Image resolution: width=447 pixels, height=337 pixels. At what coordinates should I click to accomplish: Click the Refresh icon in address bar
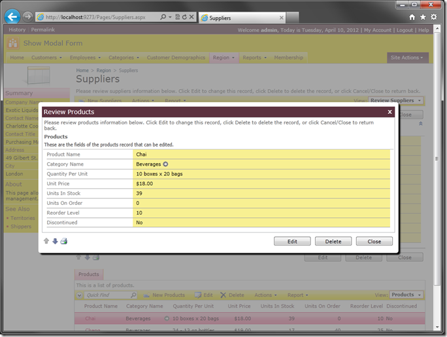184,17
